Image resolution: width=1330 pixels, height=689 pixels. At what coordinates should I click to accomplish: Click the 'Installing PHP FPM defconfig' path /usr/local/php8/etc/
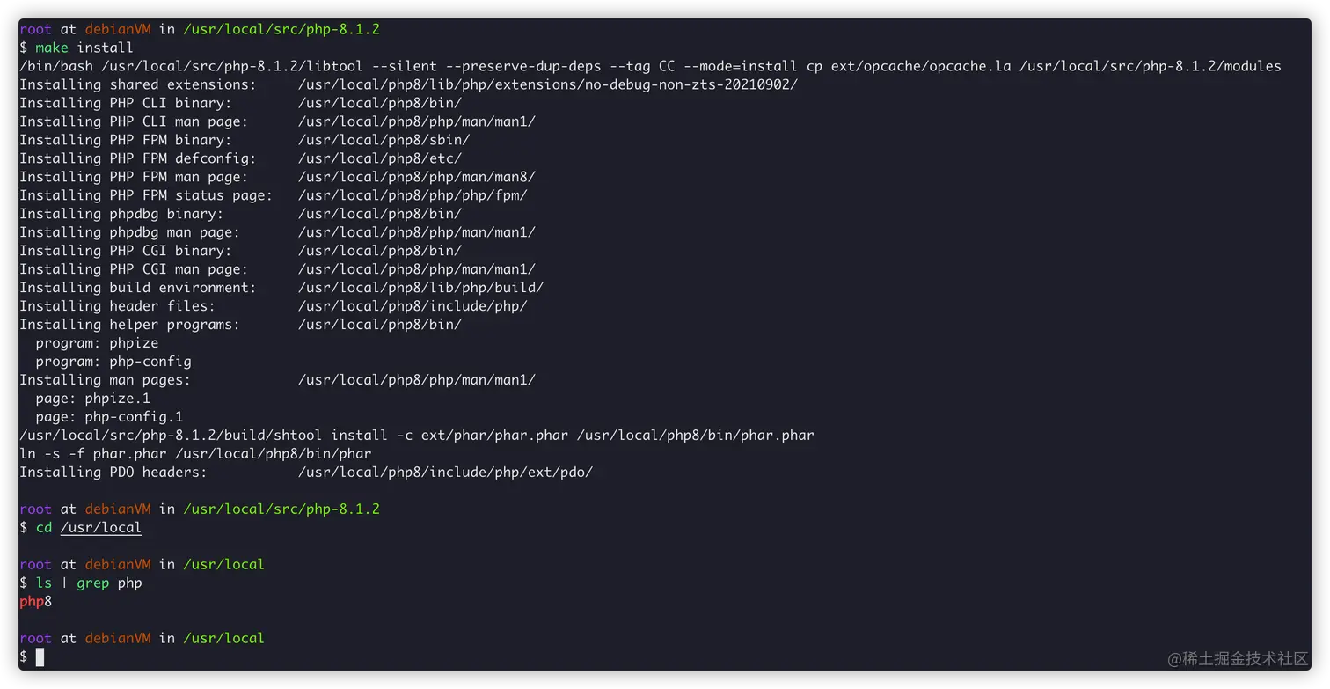coord(380,158)
